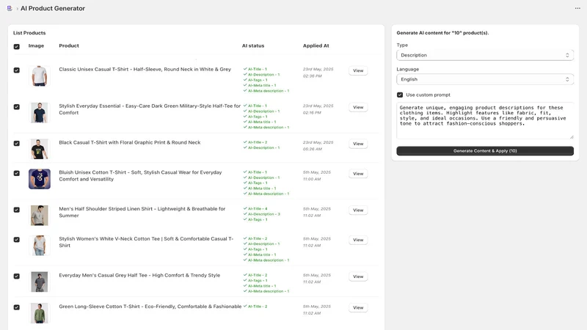Click the Classic Unisex Casual T-Shirt product title
587x330 pixels.
[145, 69]
